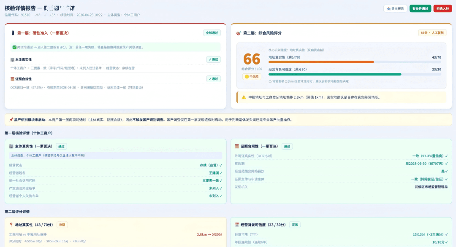Click pushpin icon before 黑产识别模块未启动
Image resolution: width=456 pixels, height=247 pixels.
tap(11, 120)
